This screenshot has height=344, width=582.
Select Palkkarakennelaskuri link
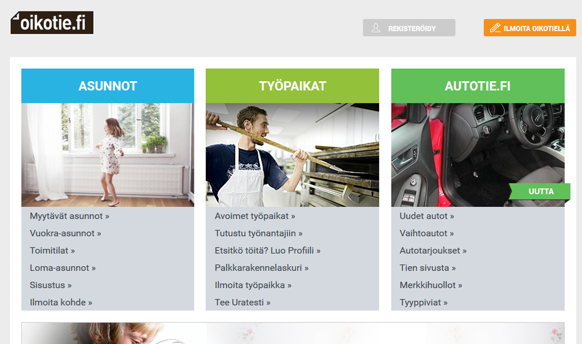click(x=262, y=268)
